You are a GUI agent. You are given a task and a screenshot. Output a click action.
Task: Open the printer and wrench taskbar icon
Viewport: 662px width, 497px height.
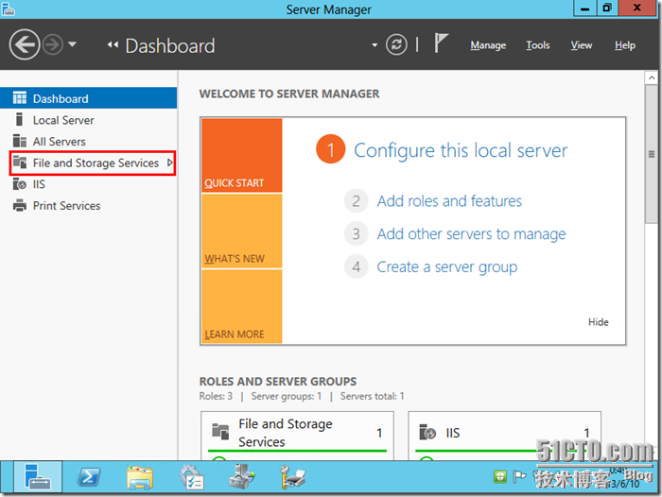pos(292,477)
